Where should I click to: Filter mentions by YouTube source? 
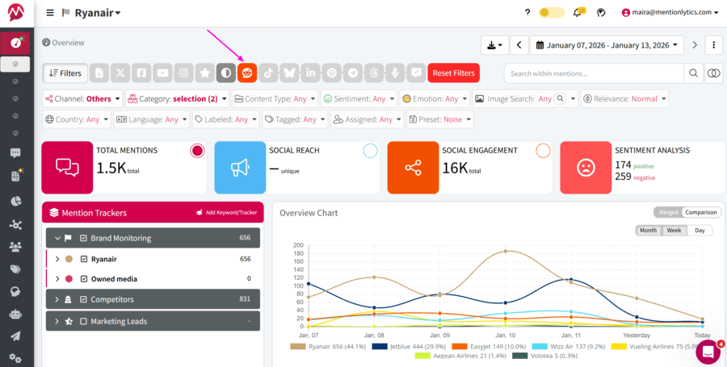[162, 73]
